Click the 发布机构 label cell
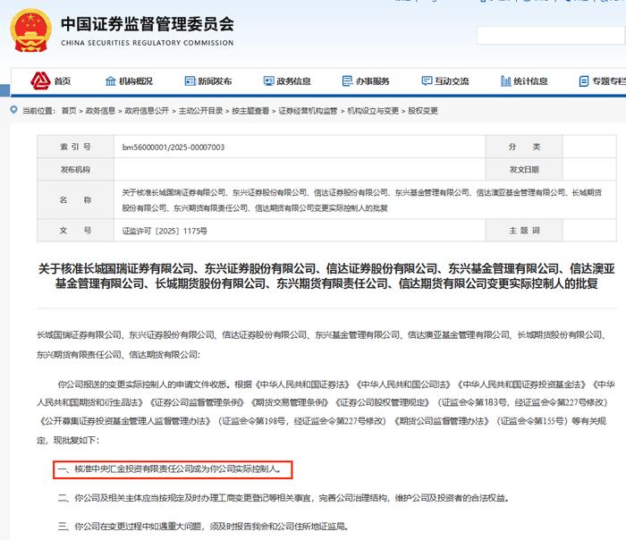 click(75, 170)
